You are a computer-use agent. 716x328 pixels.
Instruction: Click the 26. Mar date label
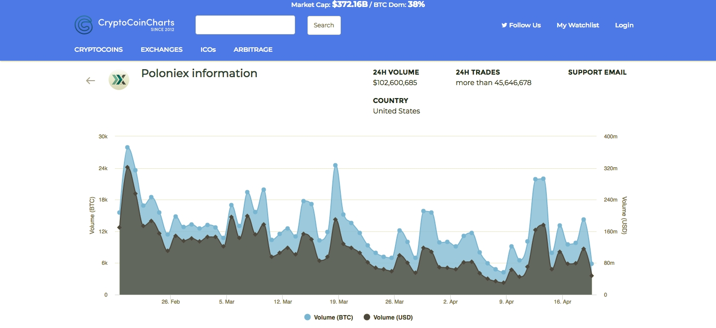(395, 302)
